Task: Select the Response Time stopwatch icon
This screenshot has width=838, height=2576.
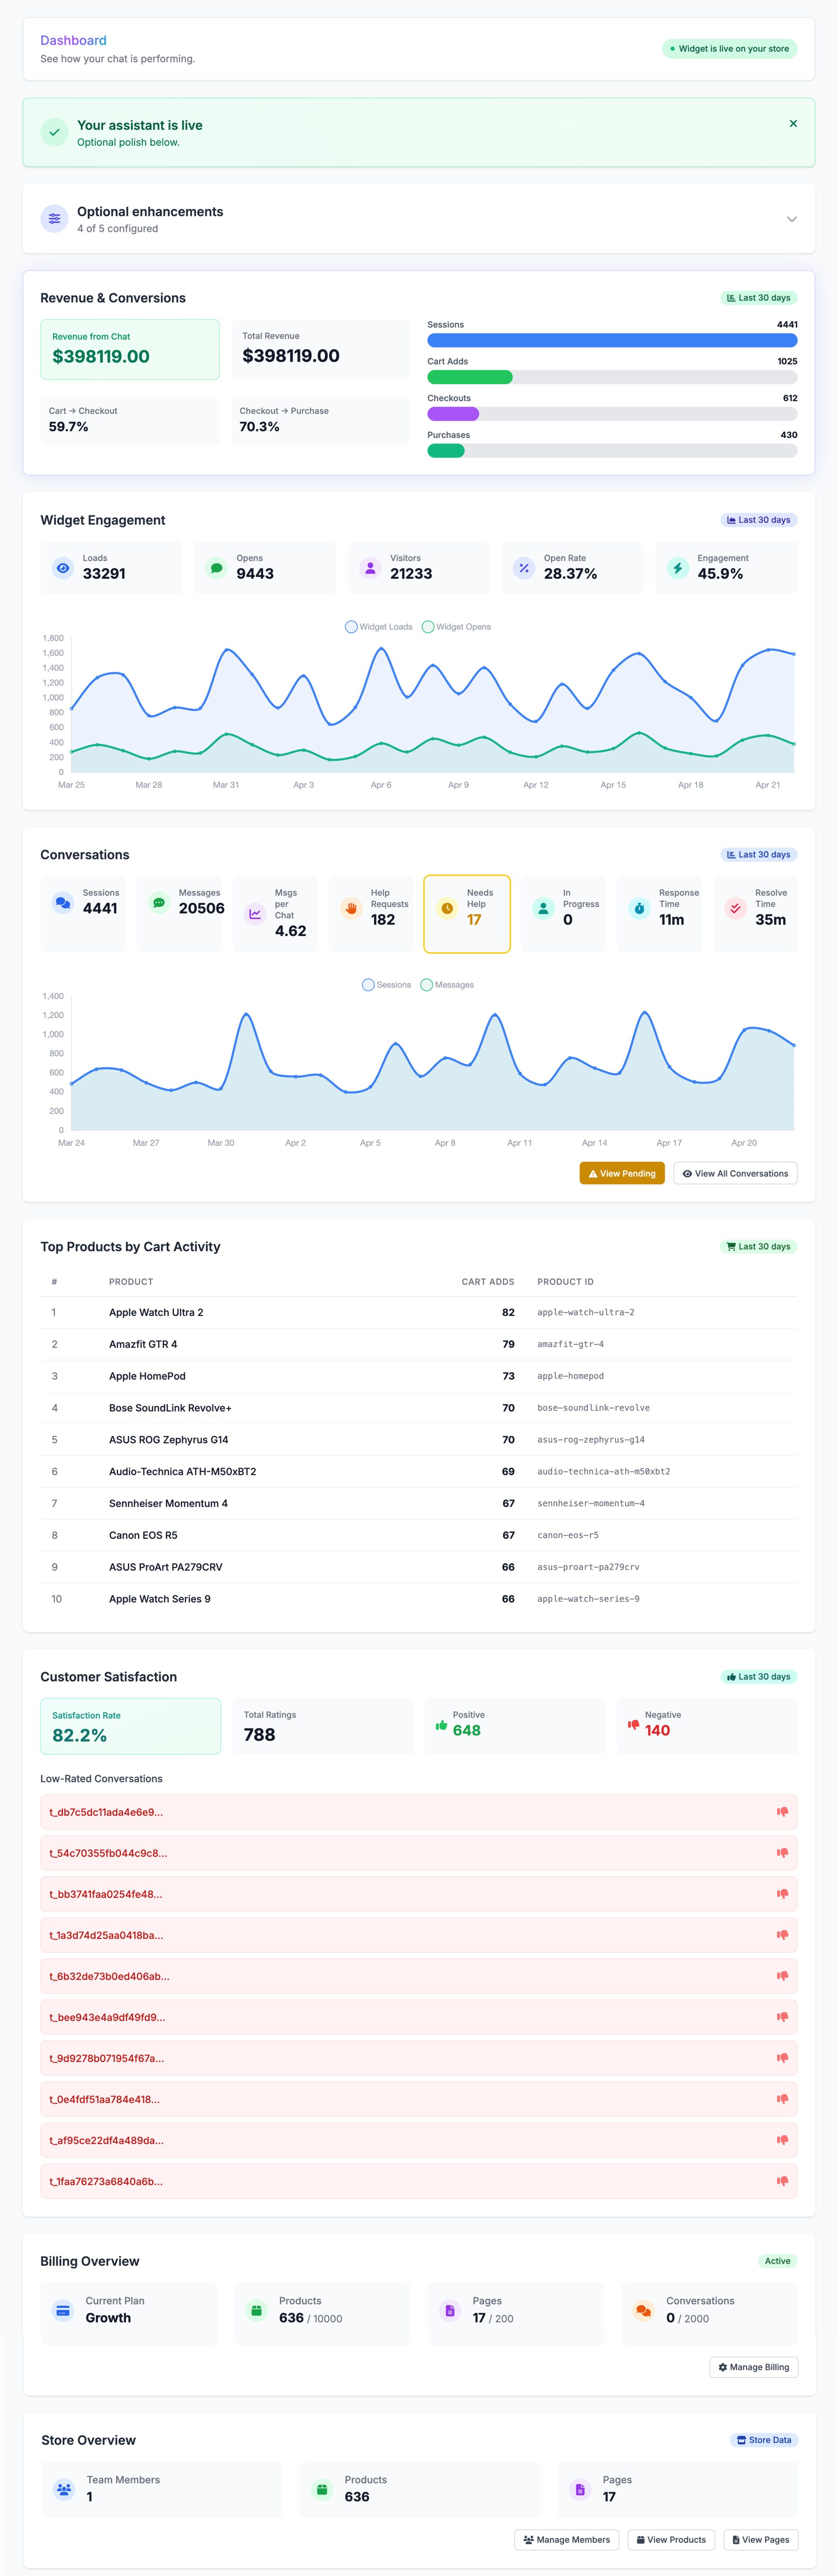Action: 639,908
